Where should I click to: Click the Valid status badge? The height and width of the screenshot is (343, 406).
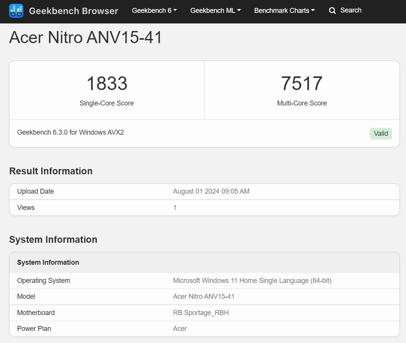point(381,133)
